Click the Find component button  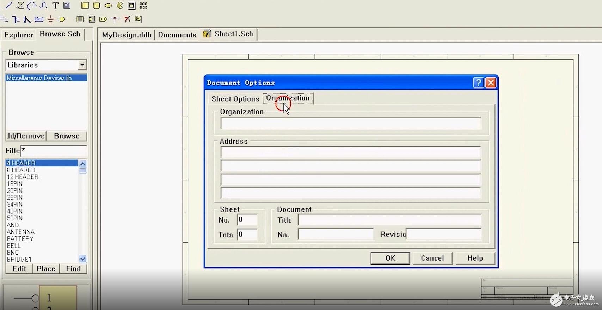pyautogui.click(x=73, y=269)
